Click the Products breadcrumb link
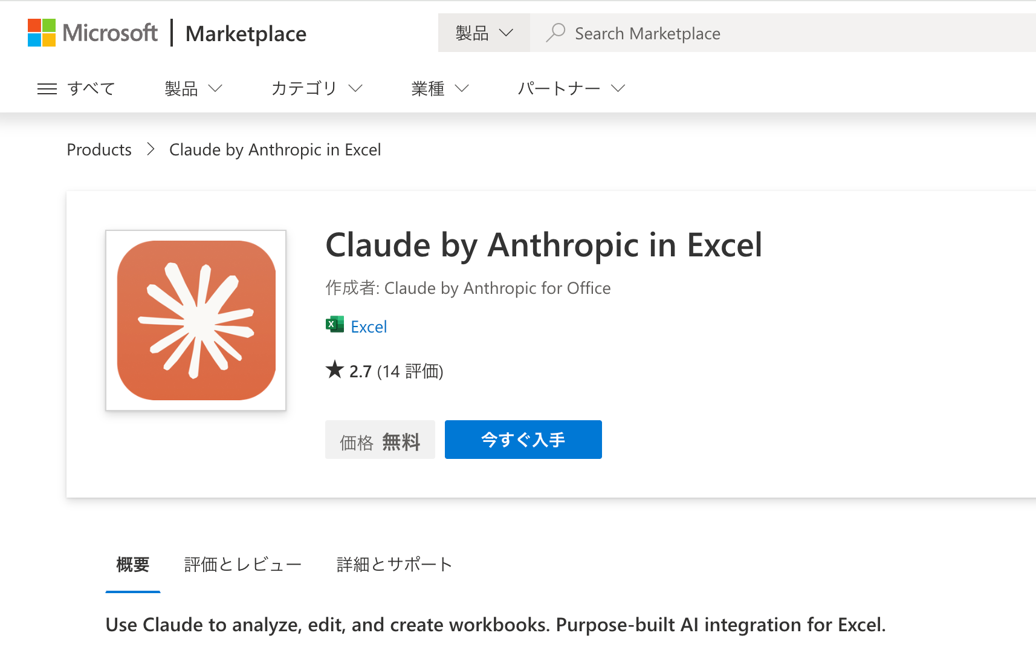This screenshot has width=1036, height=653. pyautogui.click(x=99, y=150)
